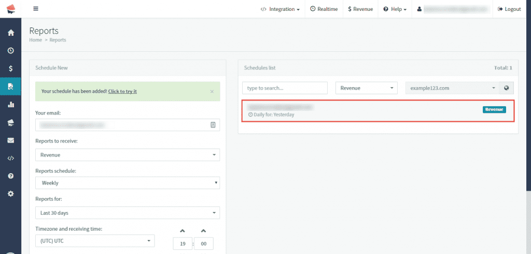531x254 pixels.
Task: Open the settings gear in the sidebar
Action: [10, 194]
